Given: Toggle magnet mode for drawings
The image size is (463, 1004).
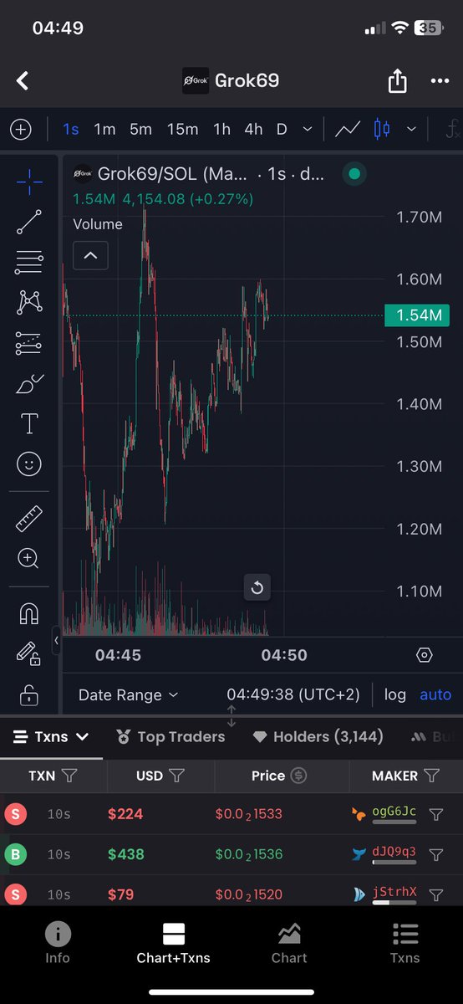Looking at the screenshot, I should click(29, 614).
